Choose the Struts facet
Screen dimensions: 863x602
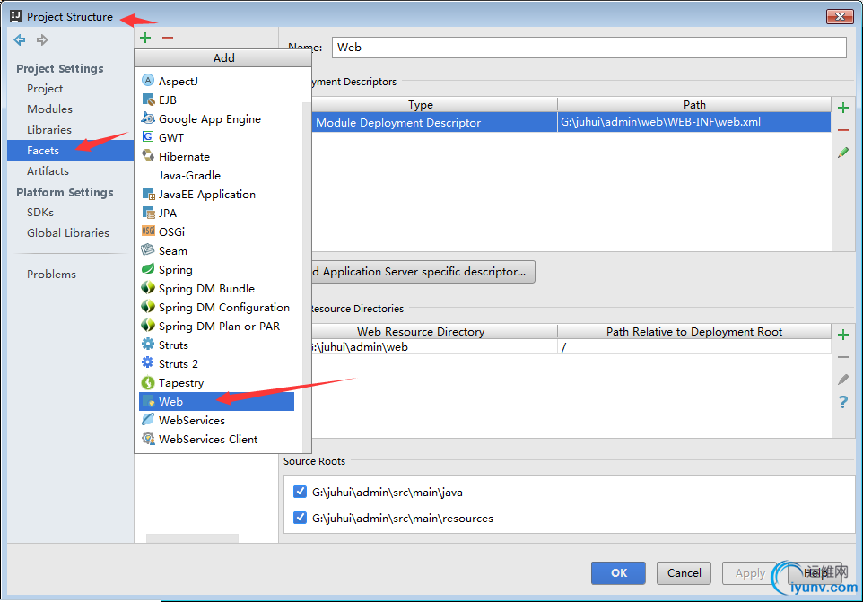click(x=216, y=345)
